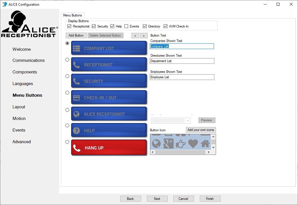The height and width of the screenshot is (205, 298).
Task: Click the horizontal scrollbar thumb of icon list
Action: tap(180, 152)
